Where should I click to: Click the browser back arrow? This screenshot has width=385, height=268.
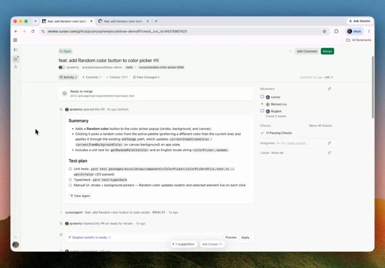[16, 31]
